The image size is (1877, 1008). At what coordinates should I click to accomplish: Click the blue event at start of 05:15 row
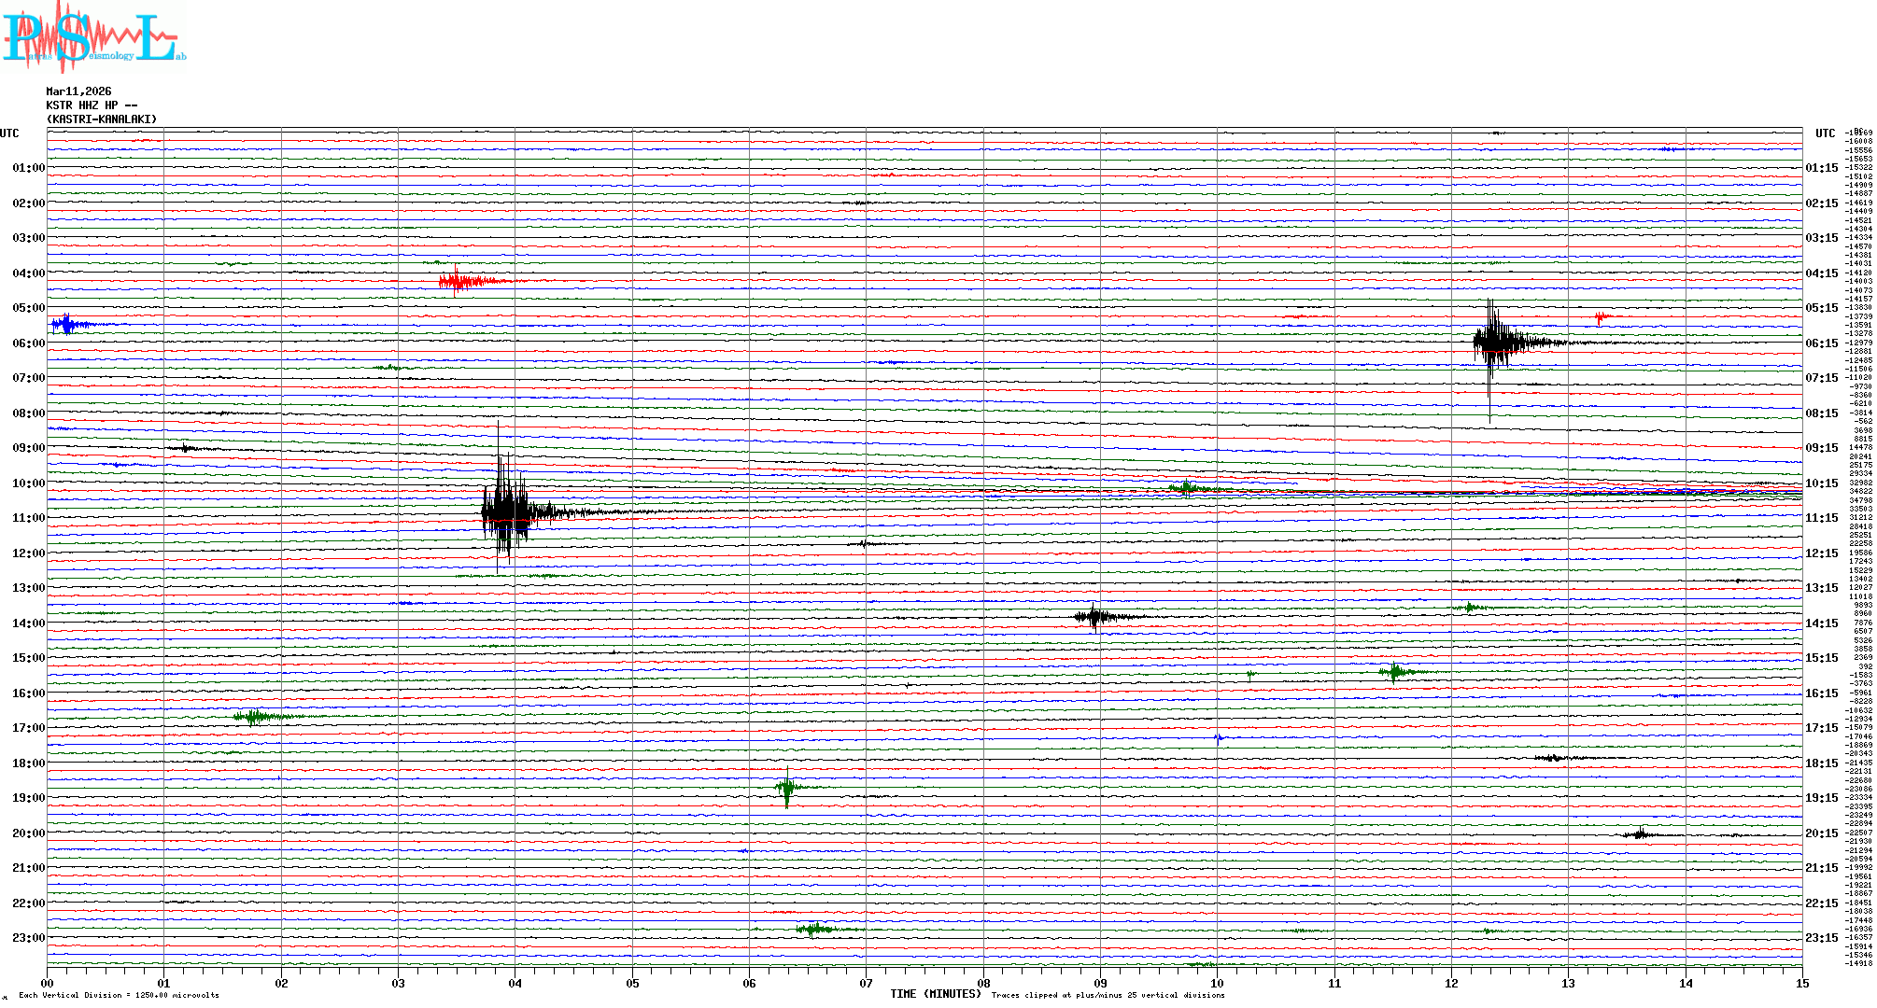67,325
